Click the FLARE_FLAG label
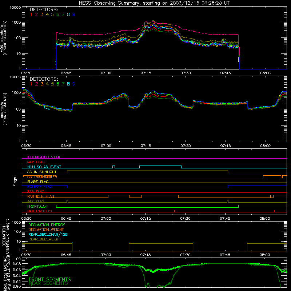This screenshot has width=291, height=291. (38, 182)
